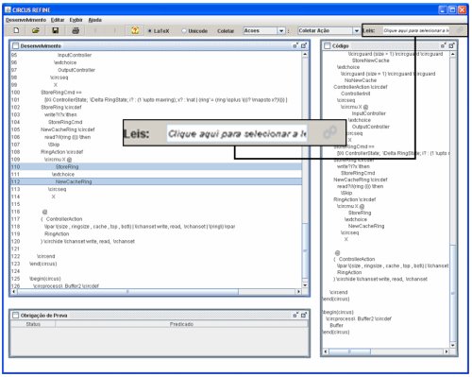
Task: Click the Coletar label in toolbar
Action: pos(226,31)
